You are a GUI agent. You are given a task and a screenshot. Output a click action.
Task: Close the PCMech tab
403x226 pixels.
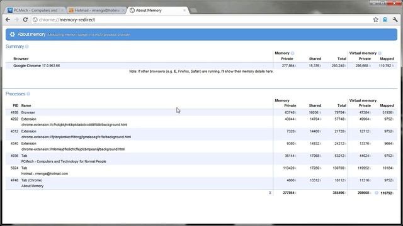pos(62,10)
